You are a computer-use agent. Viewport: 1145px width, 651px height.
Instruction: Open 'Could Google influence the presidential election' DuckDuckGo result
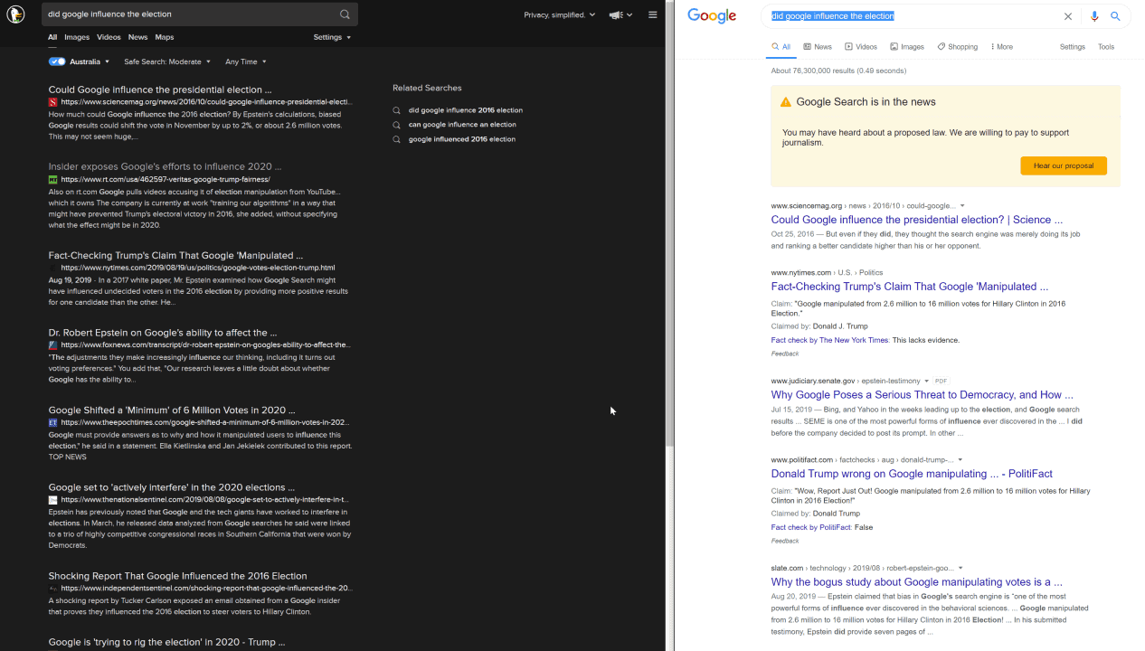(x=160, y=90)
